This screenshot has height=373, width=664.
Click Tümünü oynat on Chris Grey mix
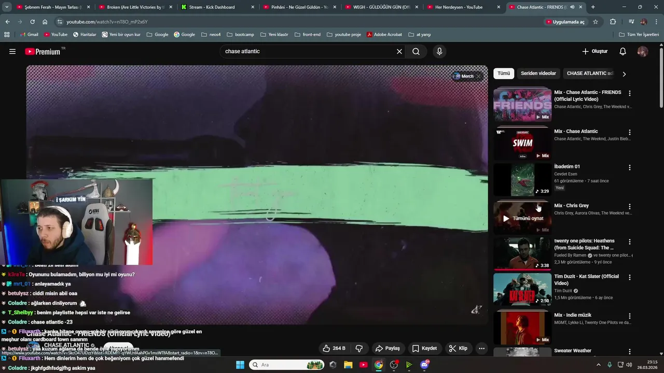[x=523, y=218]
